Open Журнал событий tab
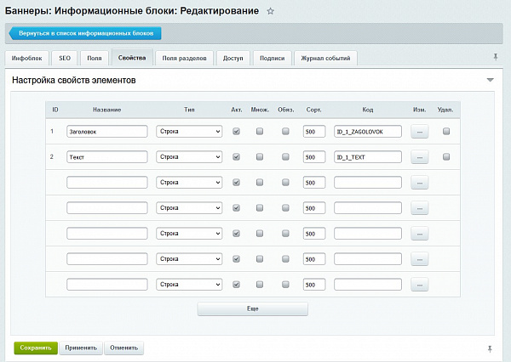This screenshot has height=362, width=511. point(325,59)
